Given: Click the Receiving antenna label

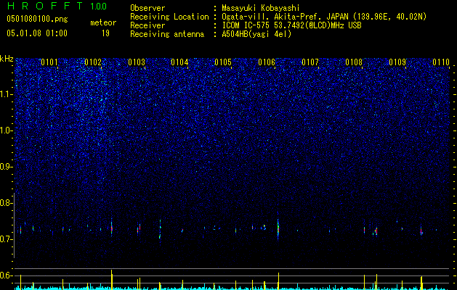Looking at the screenshot, I should 167,34.
